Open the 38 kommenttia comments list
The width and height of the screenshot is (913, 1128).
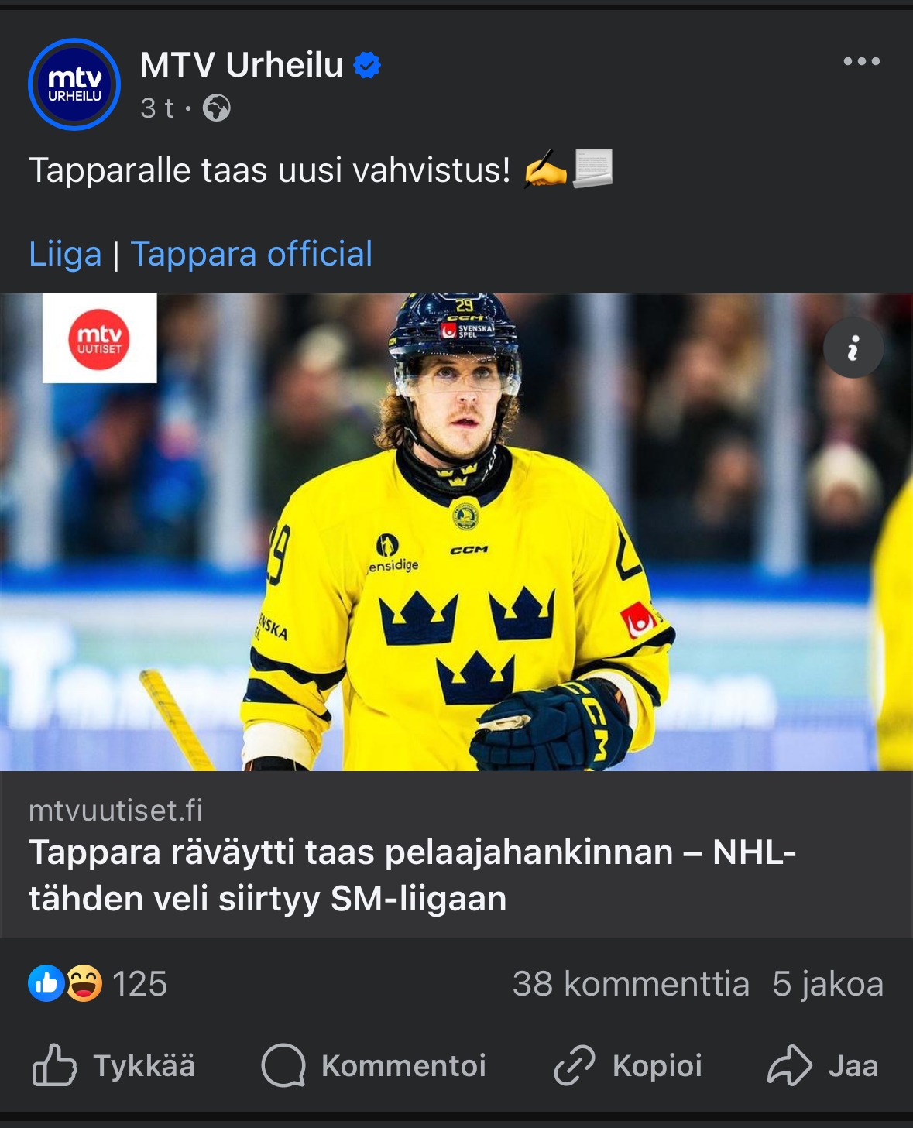[x=630, y=984]
